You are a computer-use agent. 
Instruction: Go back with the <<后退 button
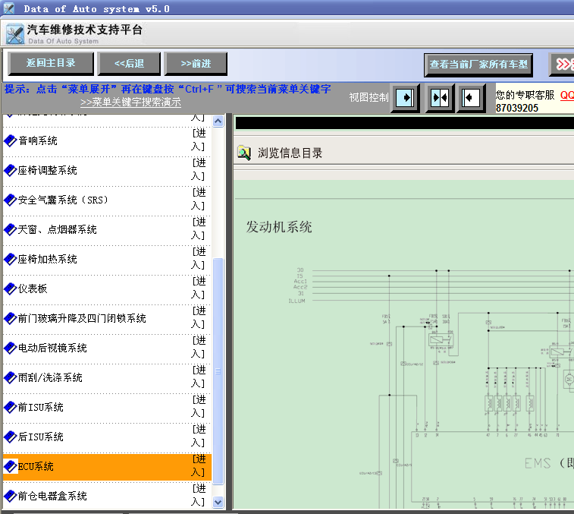129,64
